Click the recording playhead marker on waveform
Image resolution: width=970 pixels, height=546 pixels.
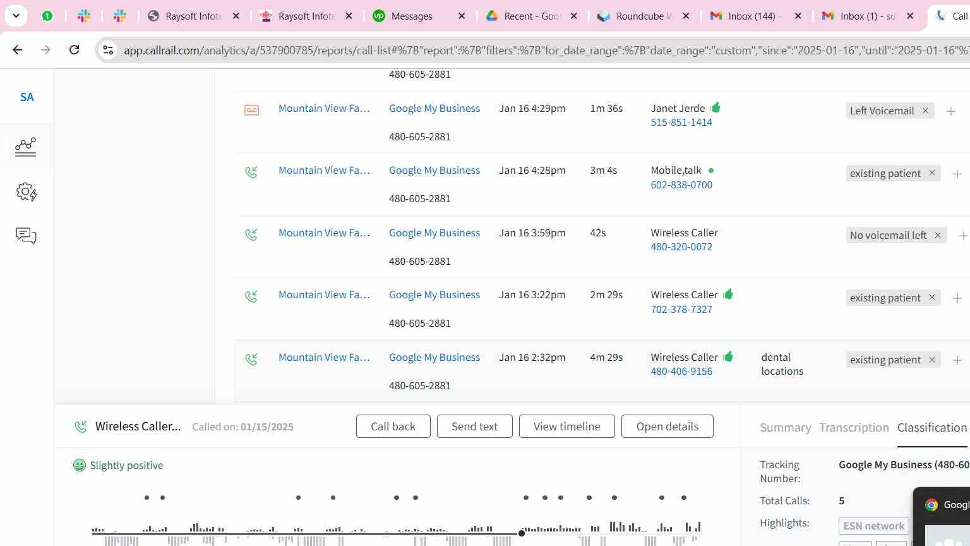522,533
